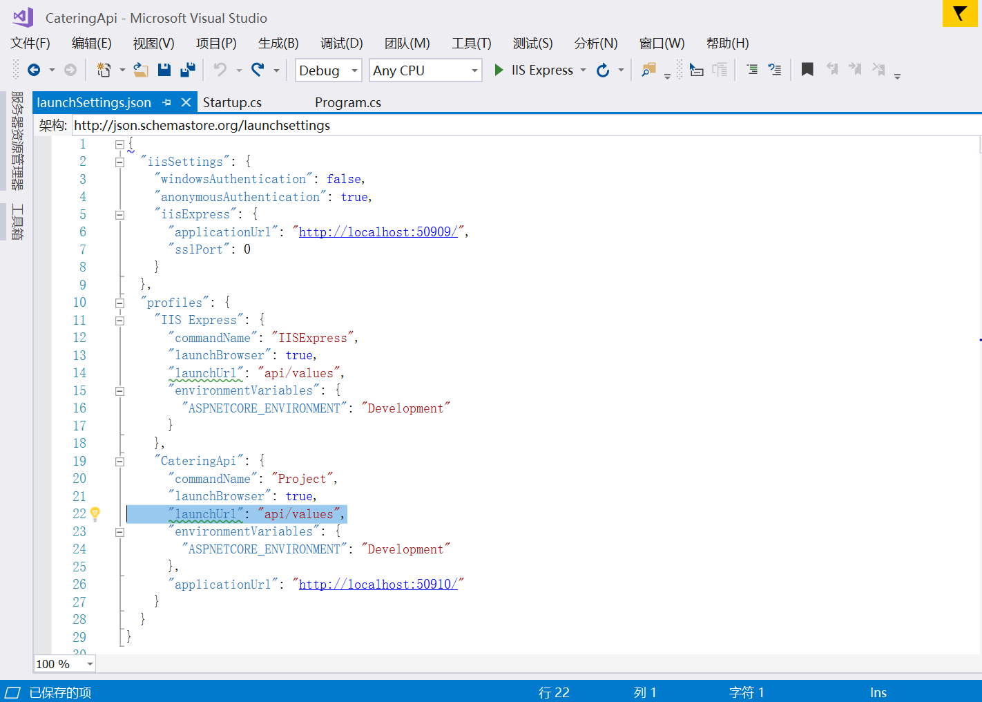
Task: Open the 视图(V) menu
Action: tap(154, 44)
